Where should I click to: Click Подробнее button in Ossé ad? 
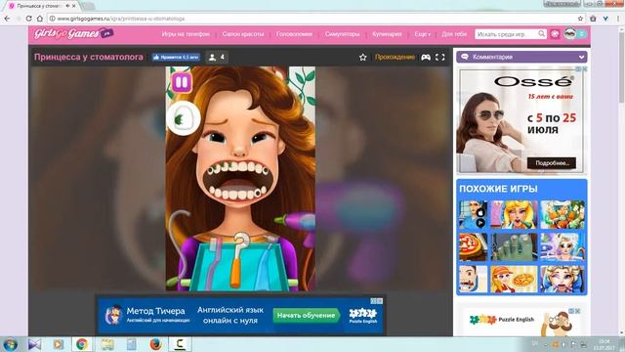click(551, 163)
